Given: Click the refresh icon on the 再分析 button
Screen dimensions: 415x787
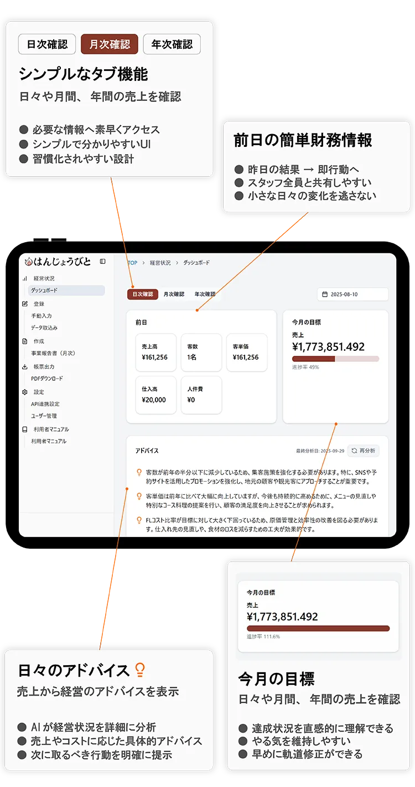Looking at the screenshot, I should pos(354,451).
